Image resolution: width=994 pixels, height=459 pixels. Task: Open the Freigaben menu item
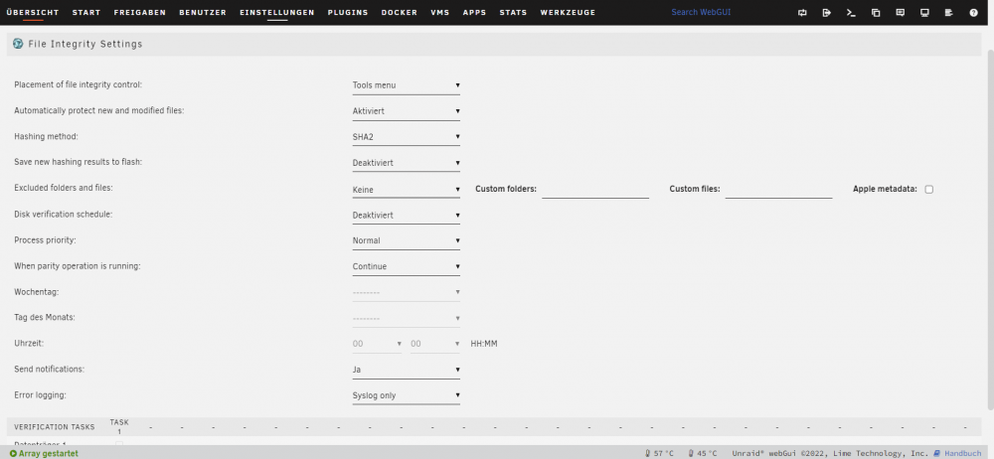[139, 12]
